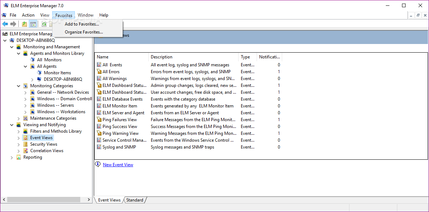Expand the Reporting tree node
This screenshot has height=212, width=429.
(x=12, y=158)
